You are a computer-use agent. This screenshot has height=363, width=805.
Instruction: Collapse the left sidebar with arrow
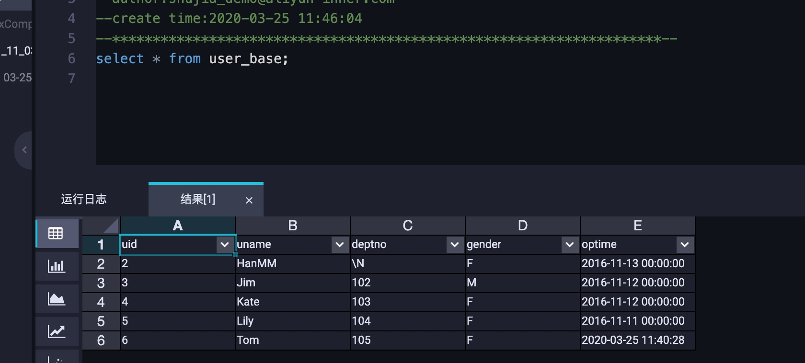click(24, 150)
